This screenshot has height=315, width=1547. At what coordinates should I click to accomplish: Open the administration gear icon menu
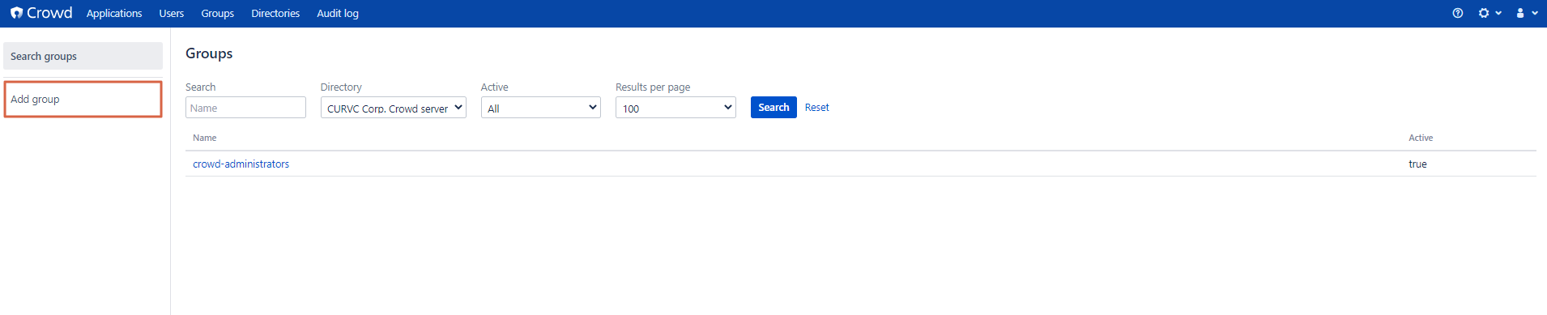(x=1489, y=13)
